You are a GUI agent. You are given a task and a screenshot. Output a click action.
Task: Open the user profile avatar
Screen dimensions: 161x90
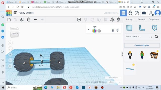tap(157, 13)
